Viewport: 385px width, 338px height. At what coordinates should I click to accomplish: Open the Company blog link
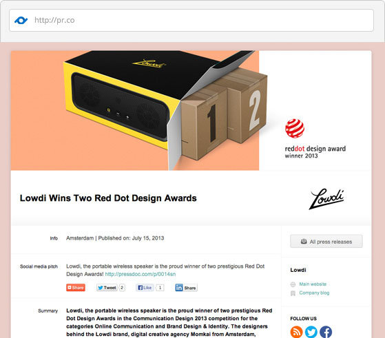coord(314,293)
